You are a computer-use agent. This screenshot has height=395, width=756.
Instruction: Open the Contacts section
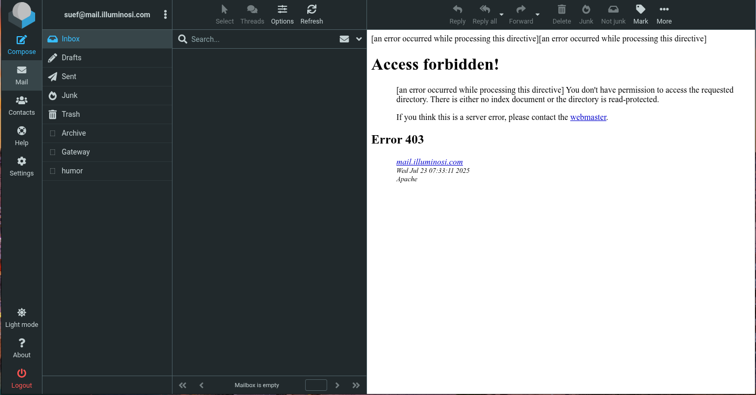(21, 106)
